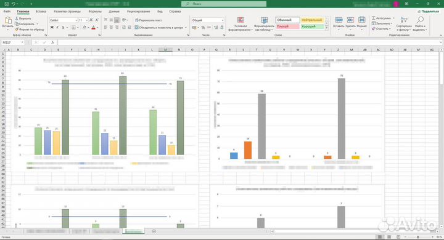This screenshot has width=444, height=240.
Task: Click the Paste (Вставить) clipboard icon
Action: [8, 21]
